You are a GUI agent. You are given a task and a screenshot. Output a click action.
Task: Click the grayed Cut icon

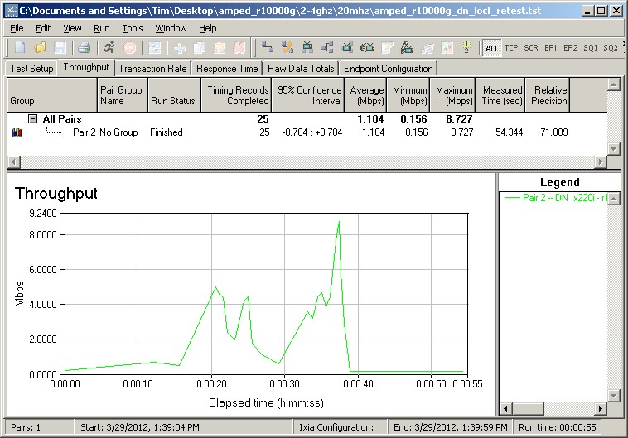coord(180,48)
